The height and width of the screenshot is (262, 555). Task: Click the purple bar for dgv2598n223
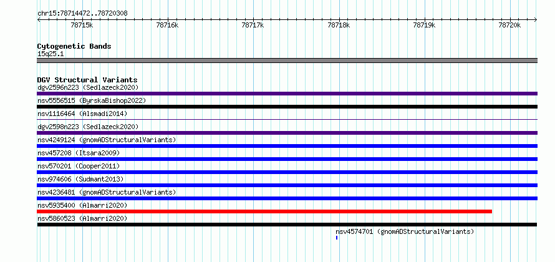(x=287, y=133)
